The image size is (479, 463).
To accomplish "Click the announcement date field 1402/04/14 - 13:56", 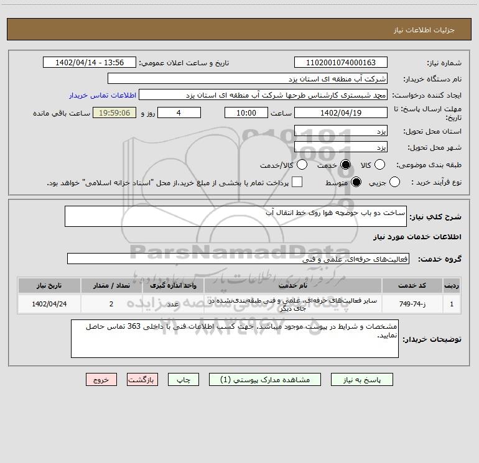I will 90,63.
